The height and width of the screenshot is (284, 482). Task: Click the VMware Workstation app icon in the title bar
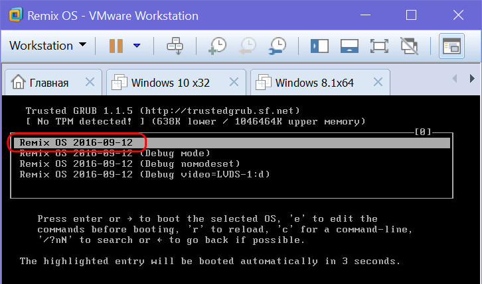[16, 15]
